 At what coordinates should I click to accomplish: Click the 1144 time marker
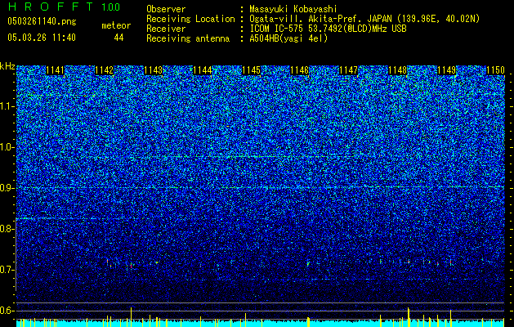coord(203,70)
